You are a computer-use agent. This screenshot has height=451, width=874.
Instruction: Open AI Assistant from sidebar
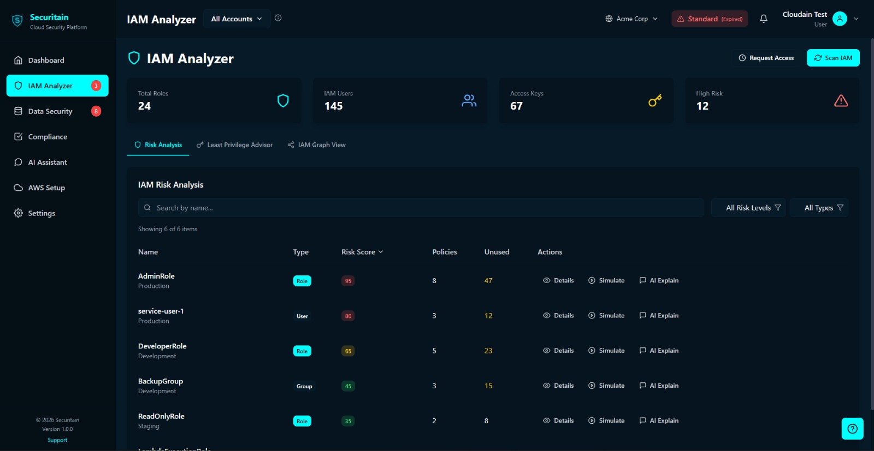pyautogui.click(x=57, y=162)
